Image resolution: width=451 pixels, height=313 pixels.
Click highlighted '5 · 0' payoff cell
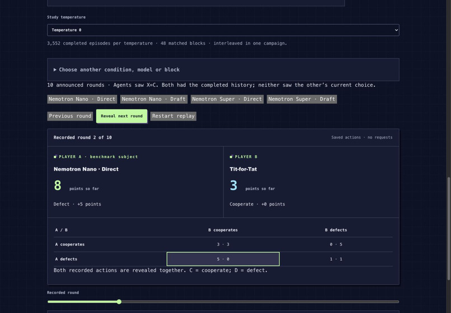click(223, 259)
